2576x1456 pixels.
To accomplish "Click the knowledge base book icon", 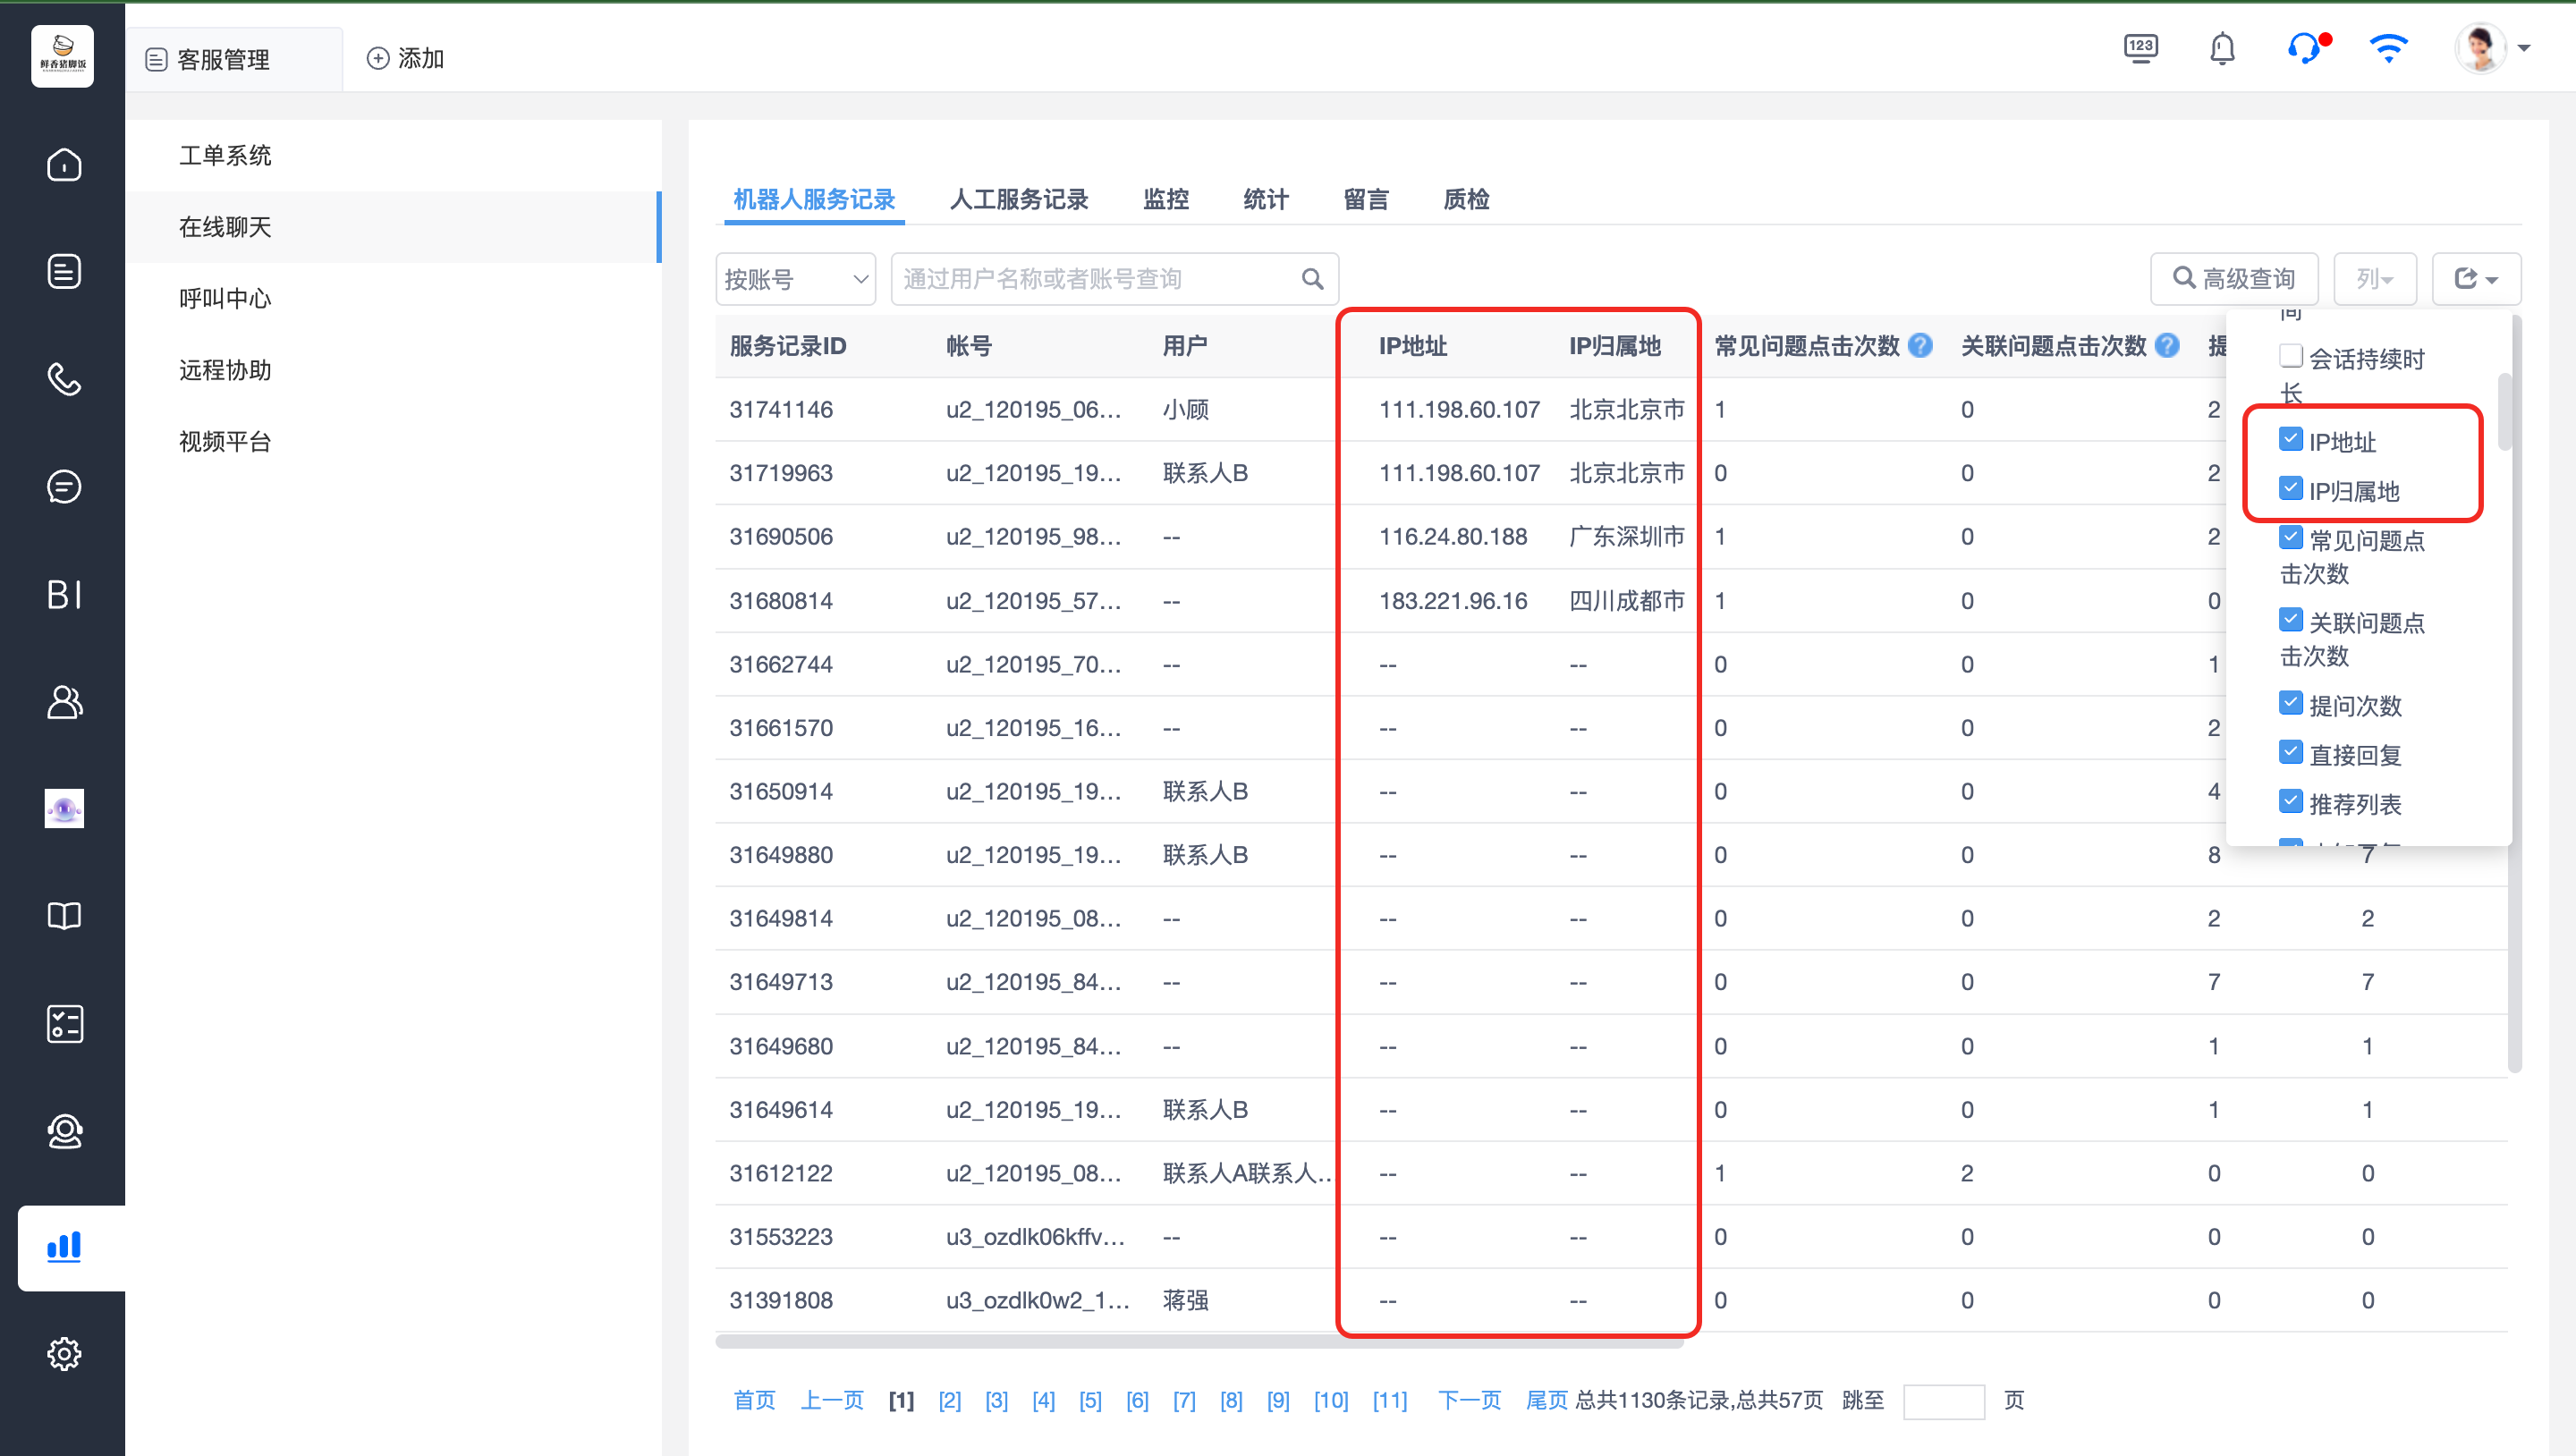I will click(64, 916).
